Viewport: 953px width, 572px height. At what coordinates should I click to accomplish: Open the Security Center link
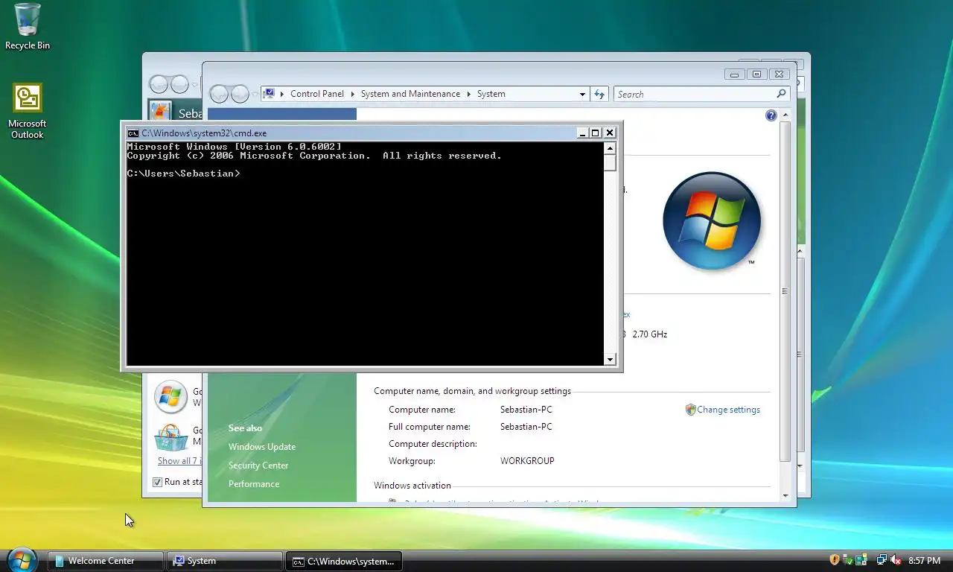[258, 465]
